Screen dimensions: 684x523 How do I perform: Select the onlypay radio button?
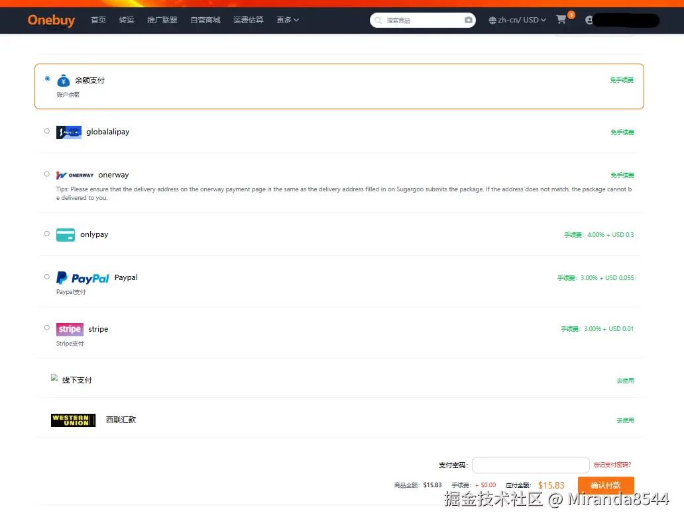(x=46, y=234)
